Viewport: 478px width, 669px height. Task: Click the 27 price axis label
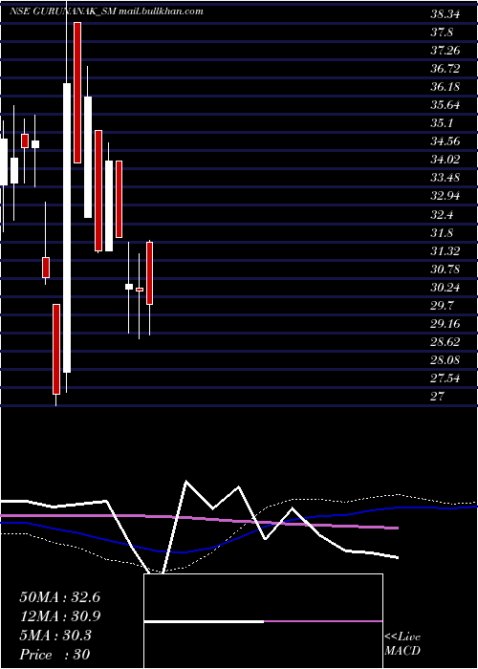tap(437, 397)
